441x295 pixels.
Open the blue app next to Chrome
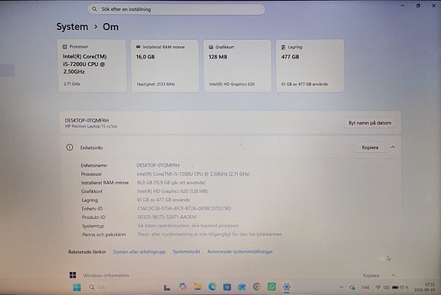[x=242, y=287]
